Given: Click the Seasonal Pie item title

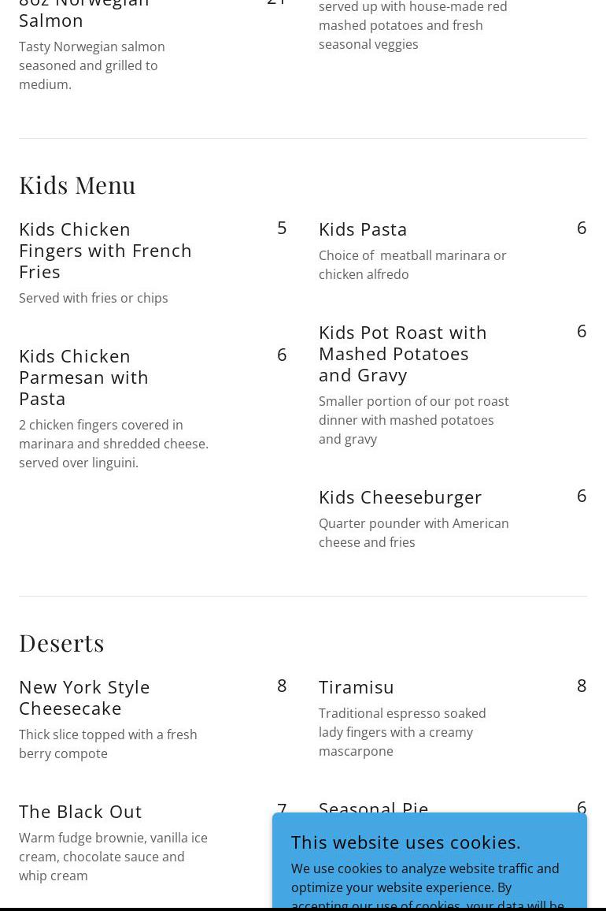Looking at the screenshot, I should pos(373,806).
